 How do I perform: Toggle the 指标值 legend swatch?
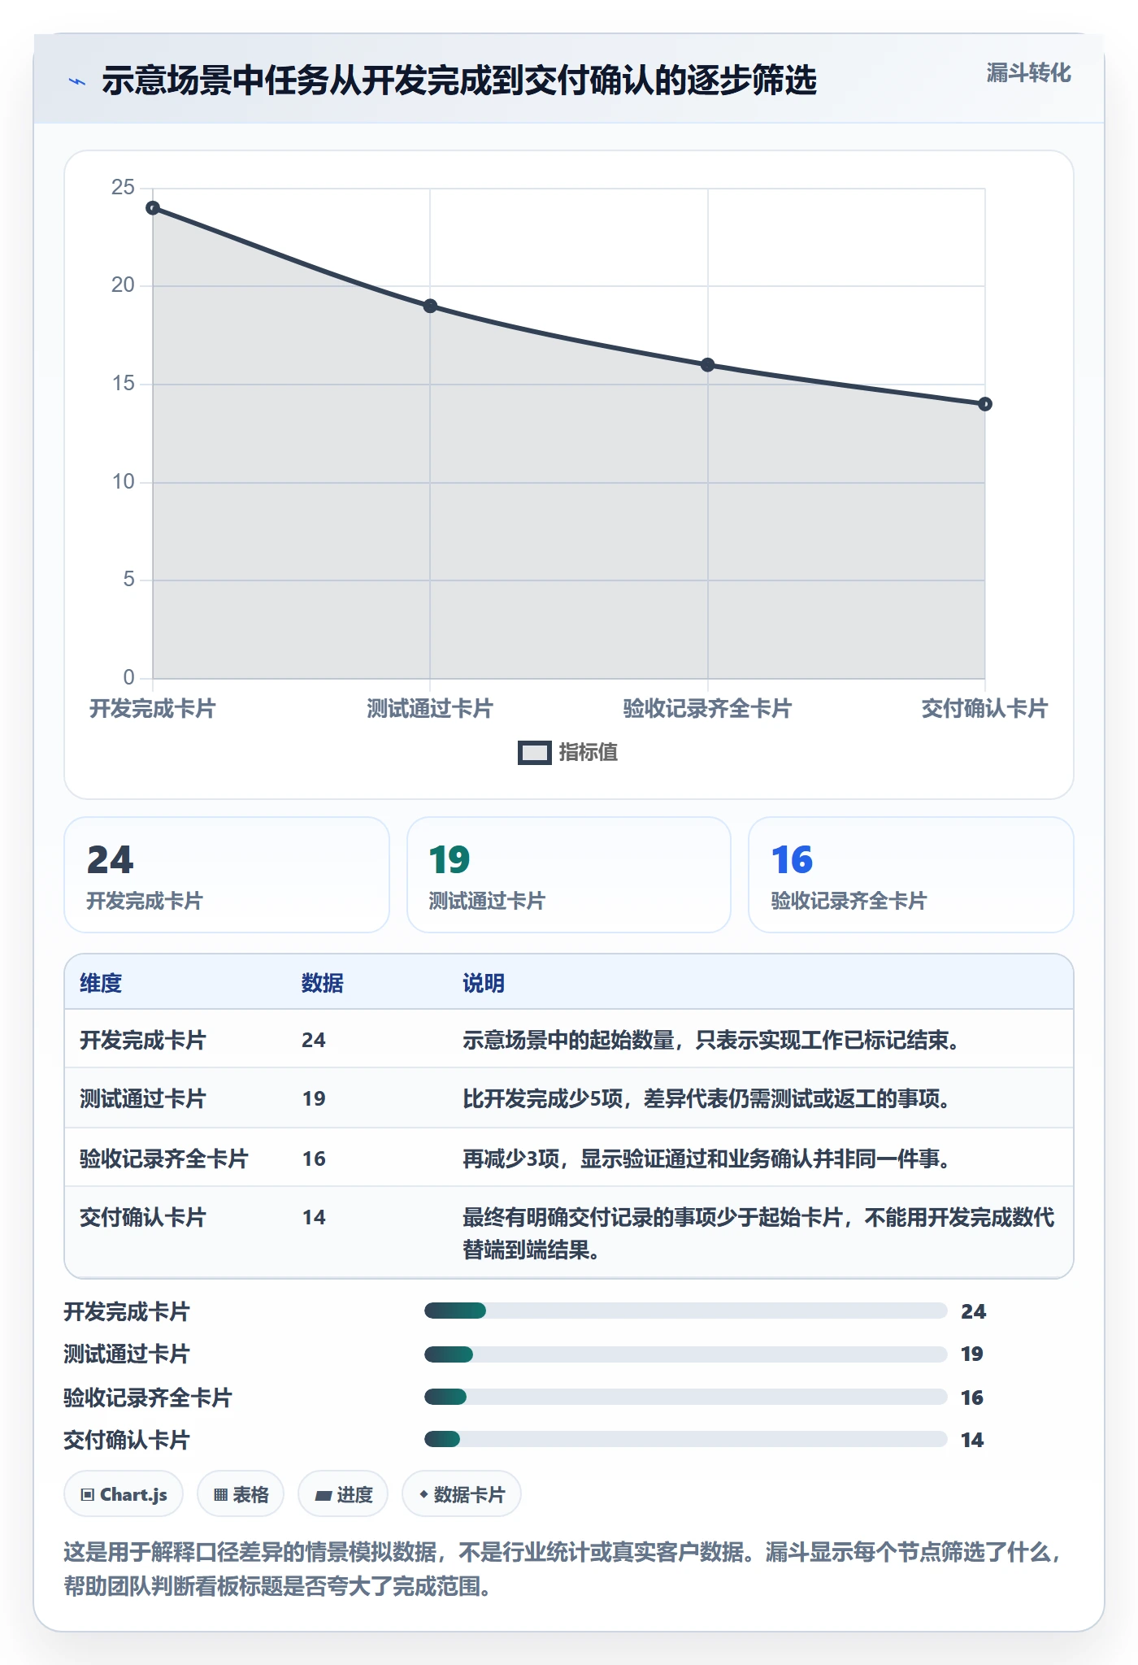[535, 753]
